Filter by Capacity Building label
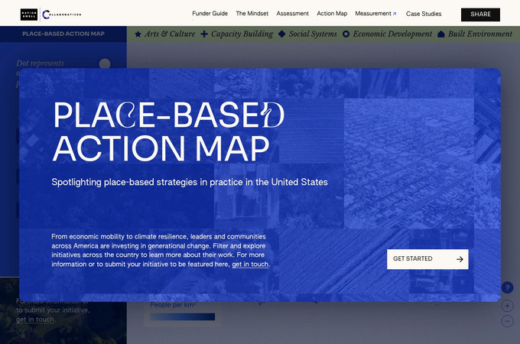This screenshot has height=344, width=520. coord(242,34)
